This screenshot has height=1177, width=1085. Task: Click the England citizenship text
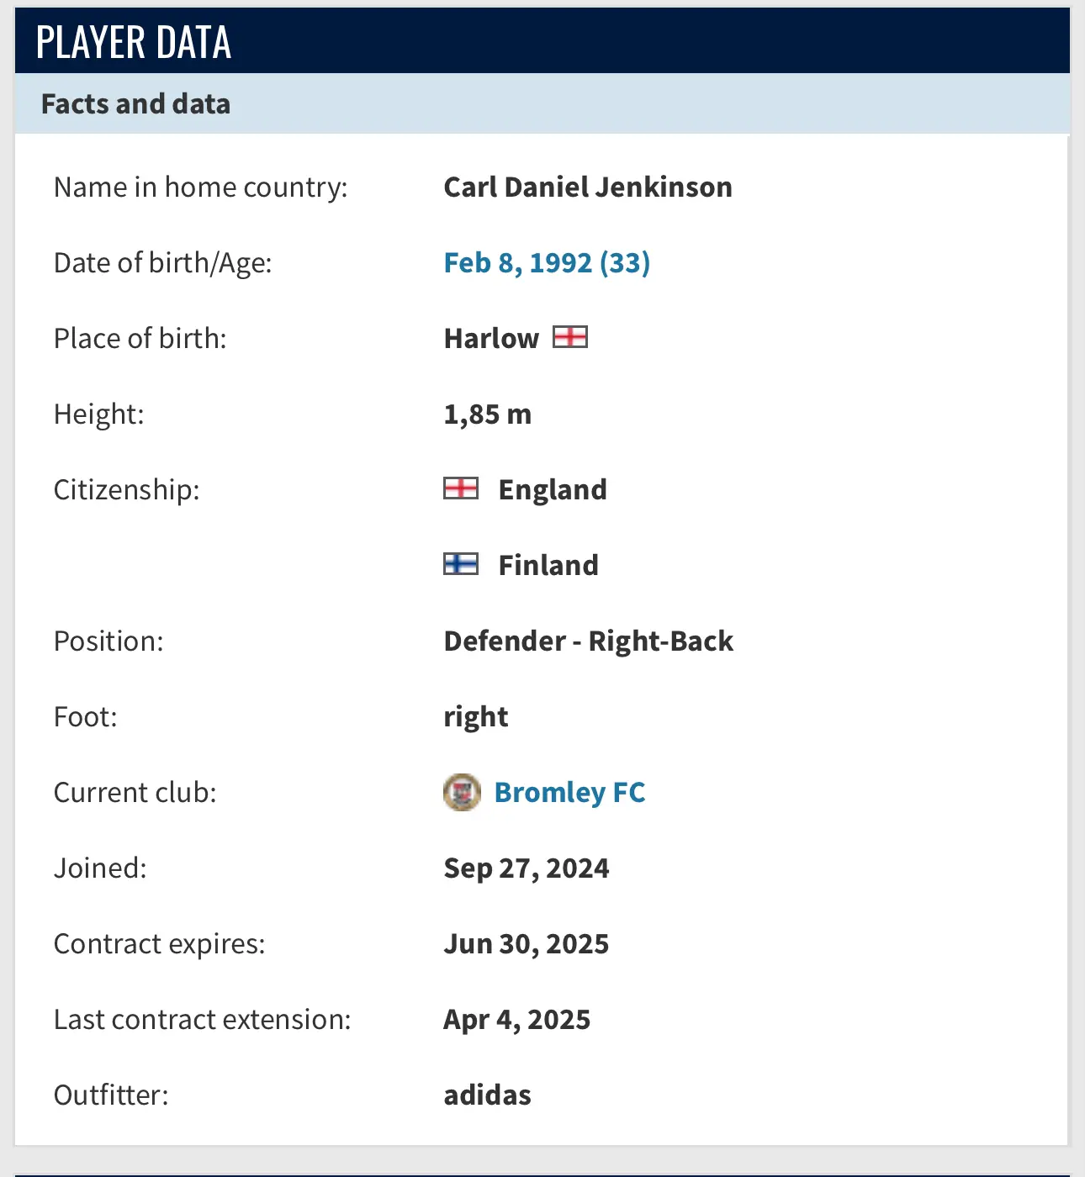click(x=553, y=490)
